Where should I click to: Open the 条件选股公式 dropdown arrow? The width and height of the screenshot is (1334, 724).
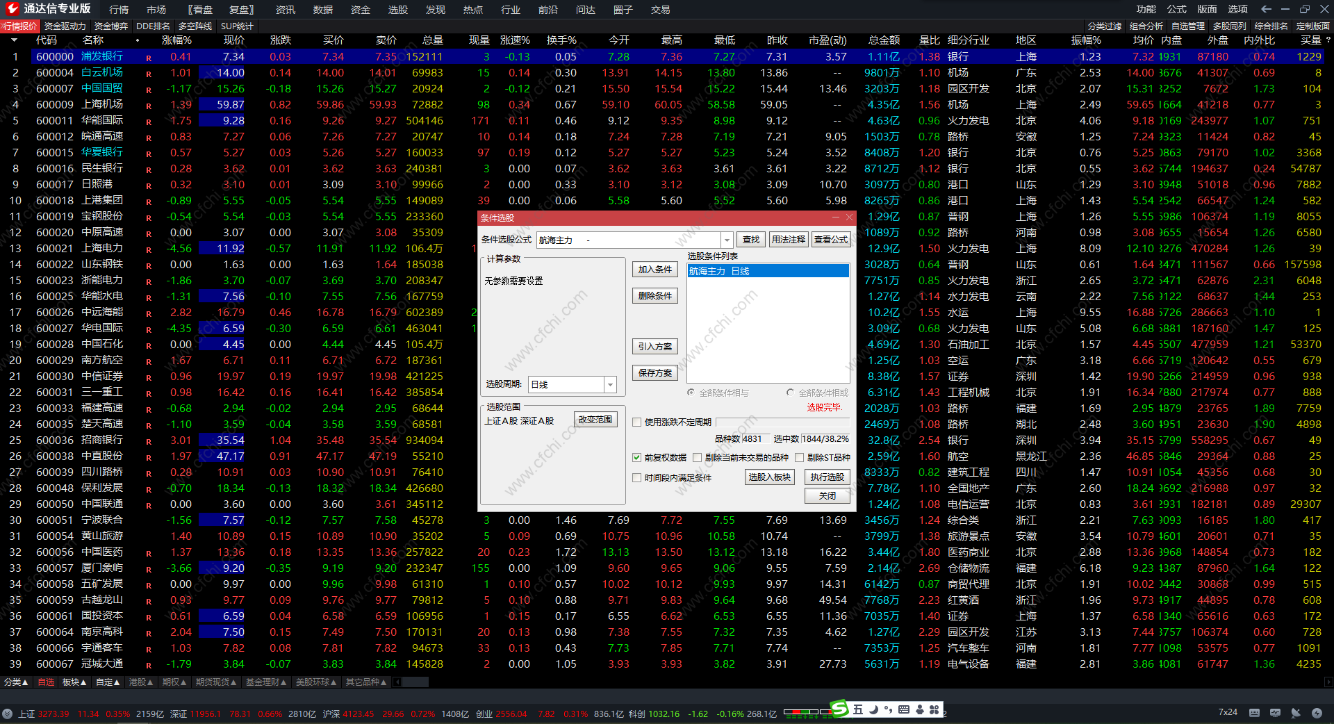coord(727,240)
